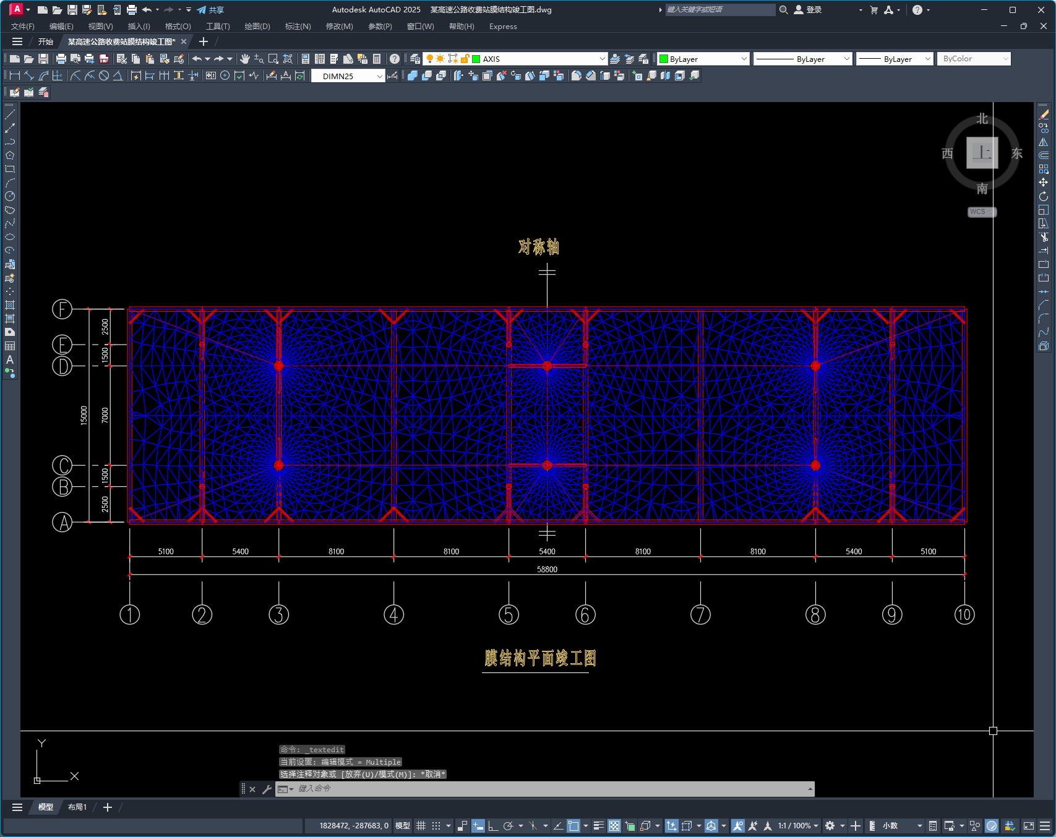Toggle snap mode in status bar
1056x837 pixels.
coord(436,826)
